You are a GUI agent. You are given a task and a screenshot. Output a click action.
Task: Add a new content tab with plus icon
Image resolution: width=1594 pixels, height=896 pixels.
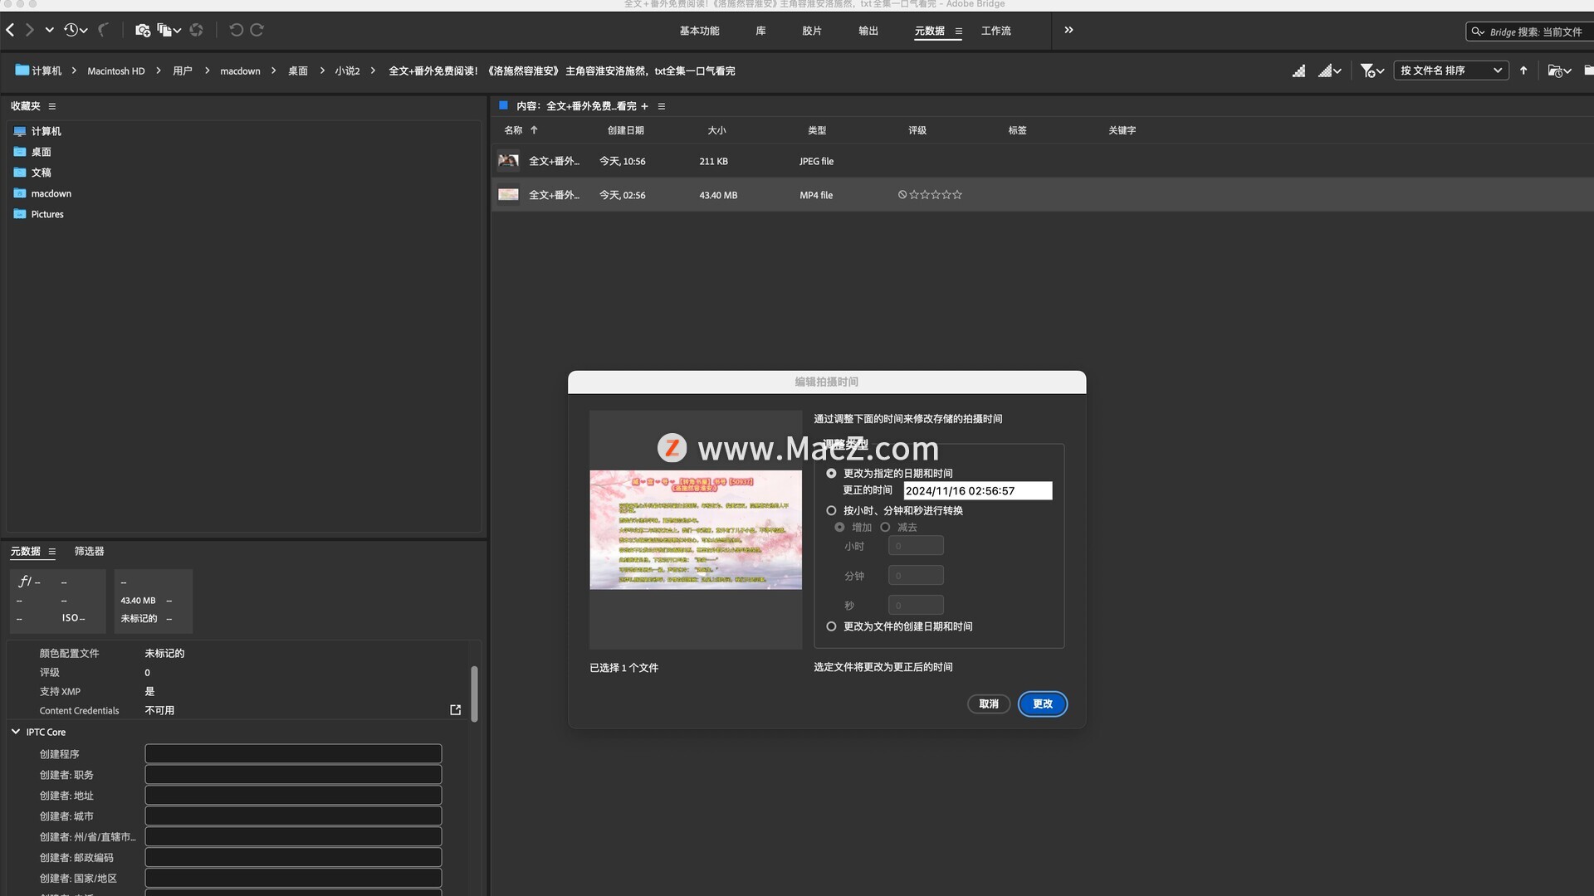pyautogui.click(x=644, y=106)
